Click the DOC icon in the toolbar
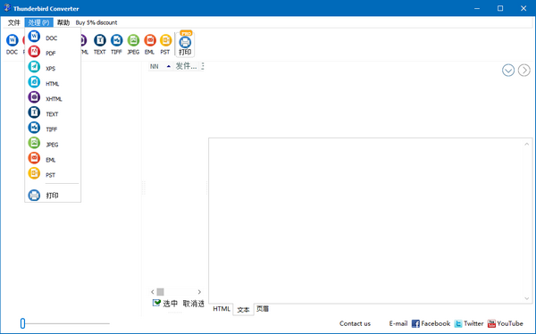The image size is (536, 334). coord(12,45)
